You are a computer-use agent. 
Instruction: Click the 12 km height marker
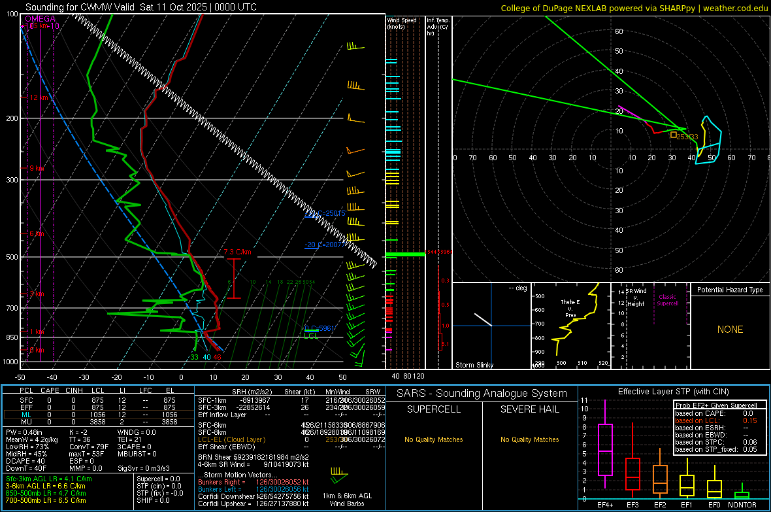coord(39,97)
